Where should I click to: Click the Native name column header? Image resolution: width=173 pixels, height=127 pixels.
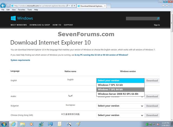[70, 71]
